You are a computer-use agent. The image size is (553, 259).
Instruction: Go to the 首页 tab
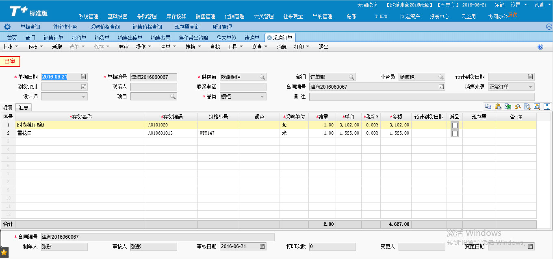(x=12, y=38)
